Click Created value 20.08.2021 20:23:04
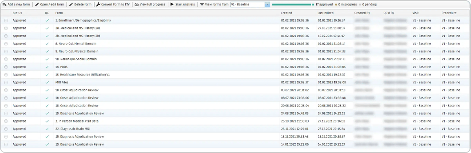Viewport: 471px width, 153px height. (295, 106)
